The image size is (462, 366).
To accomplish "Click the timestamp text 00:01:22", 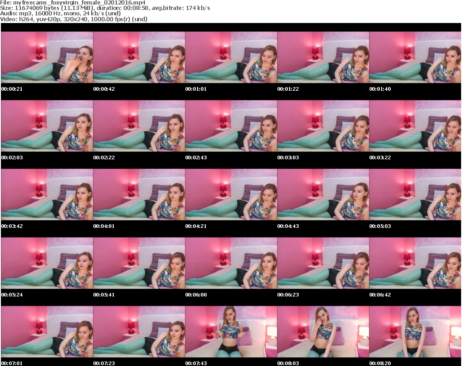I will 288,89.
